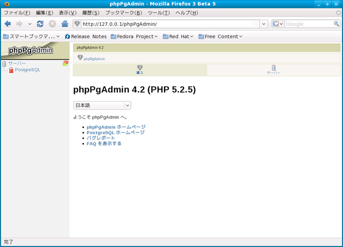The height and width of the screenshot is (247, 343).
Task: Reload the page with the refresh icon
Action: 40,24
